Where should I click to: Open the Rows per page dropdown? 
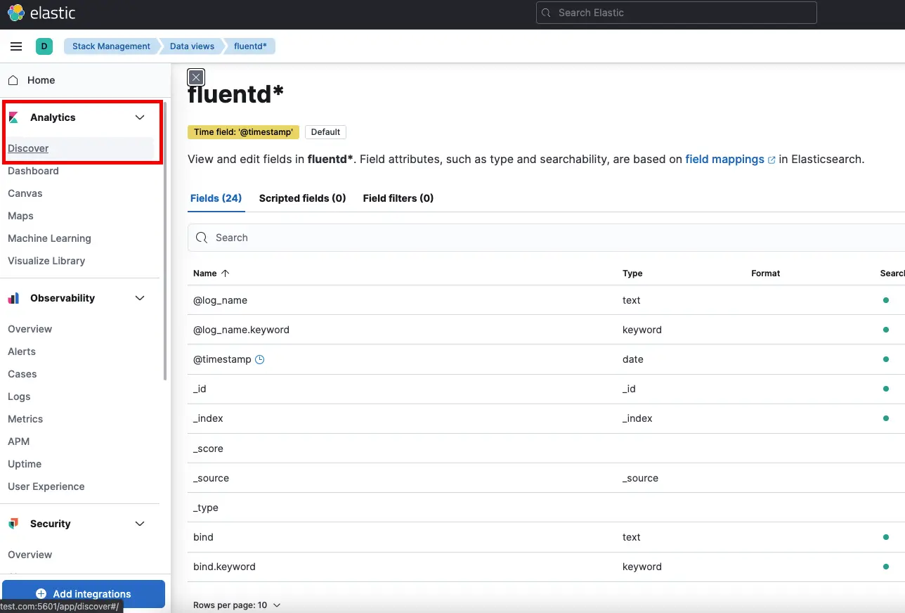click(237, 605)
